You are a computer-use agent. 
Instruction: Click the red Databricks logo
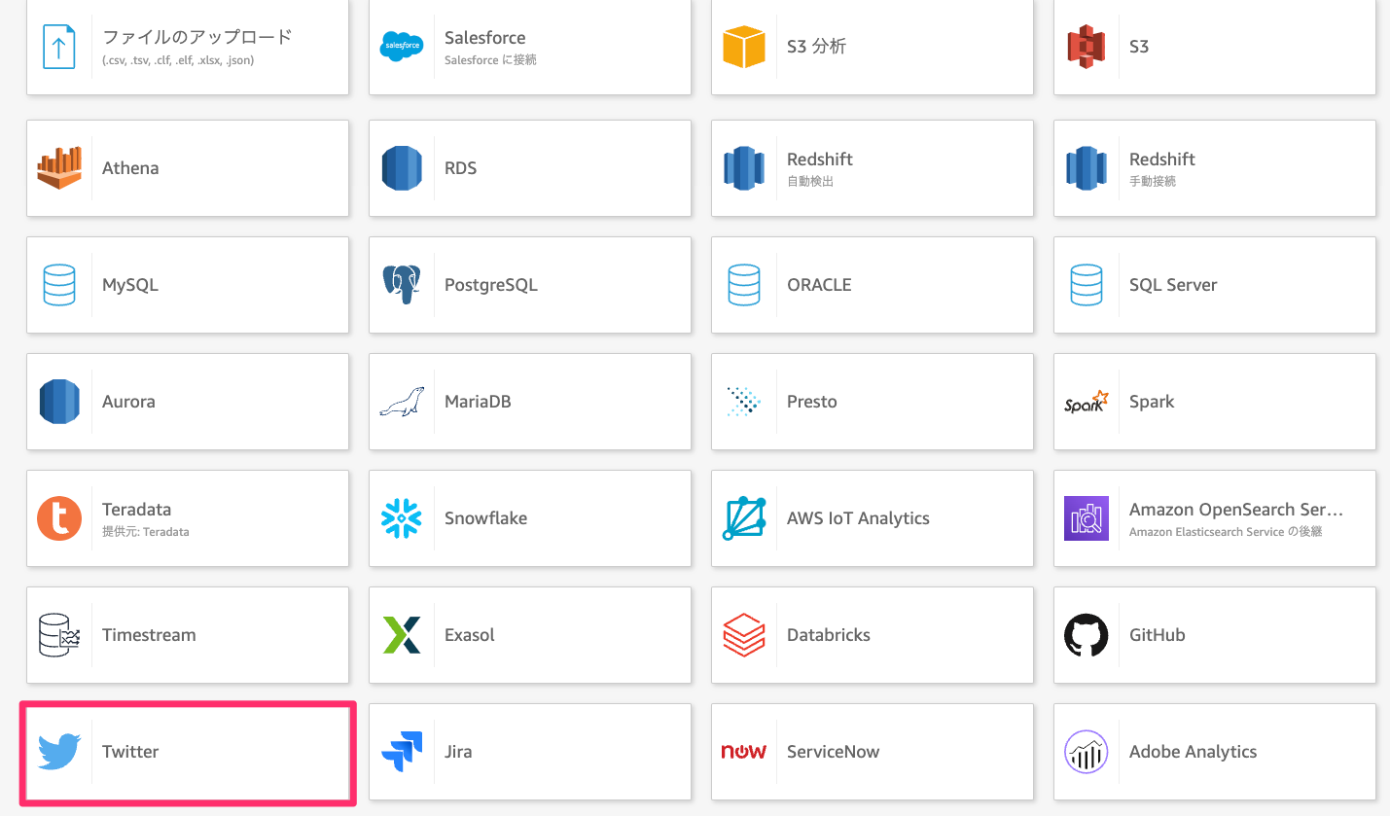744,635
